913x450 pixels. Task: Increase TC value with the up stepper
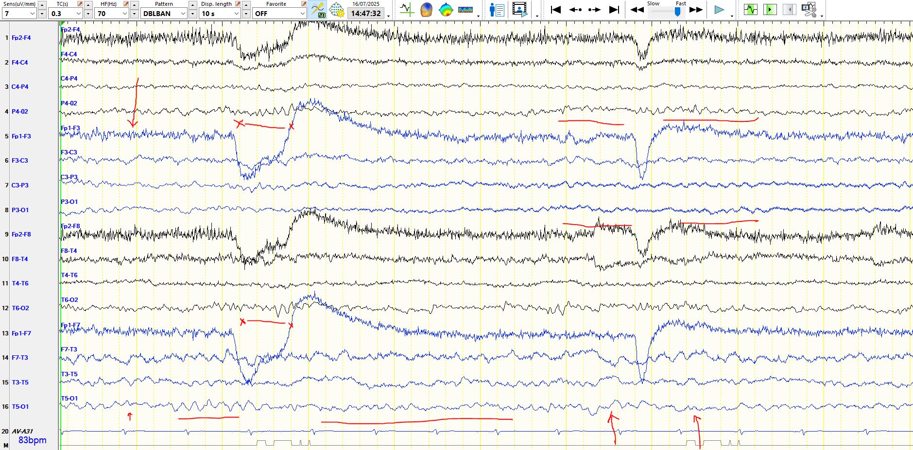[88, 5]
